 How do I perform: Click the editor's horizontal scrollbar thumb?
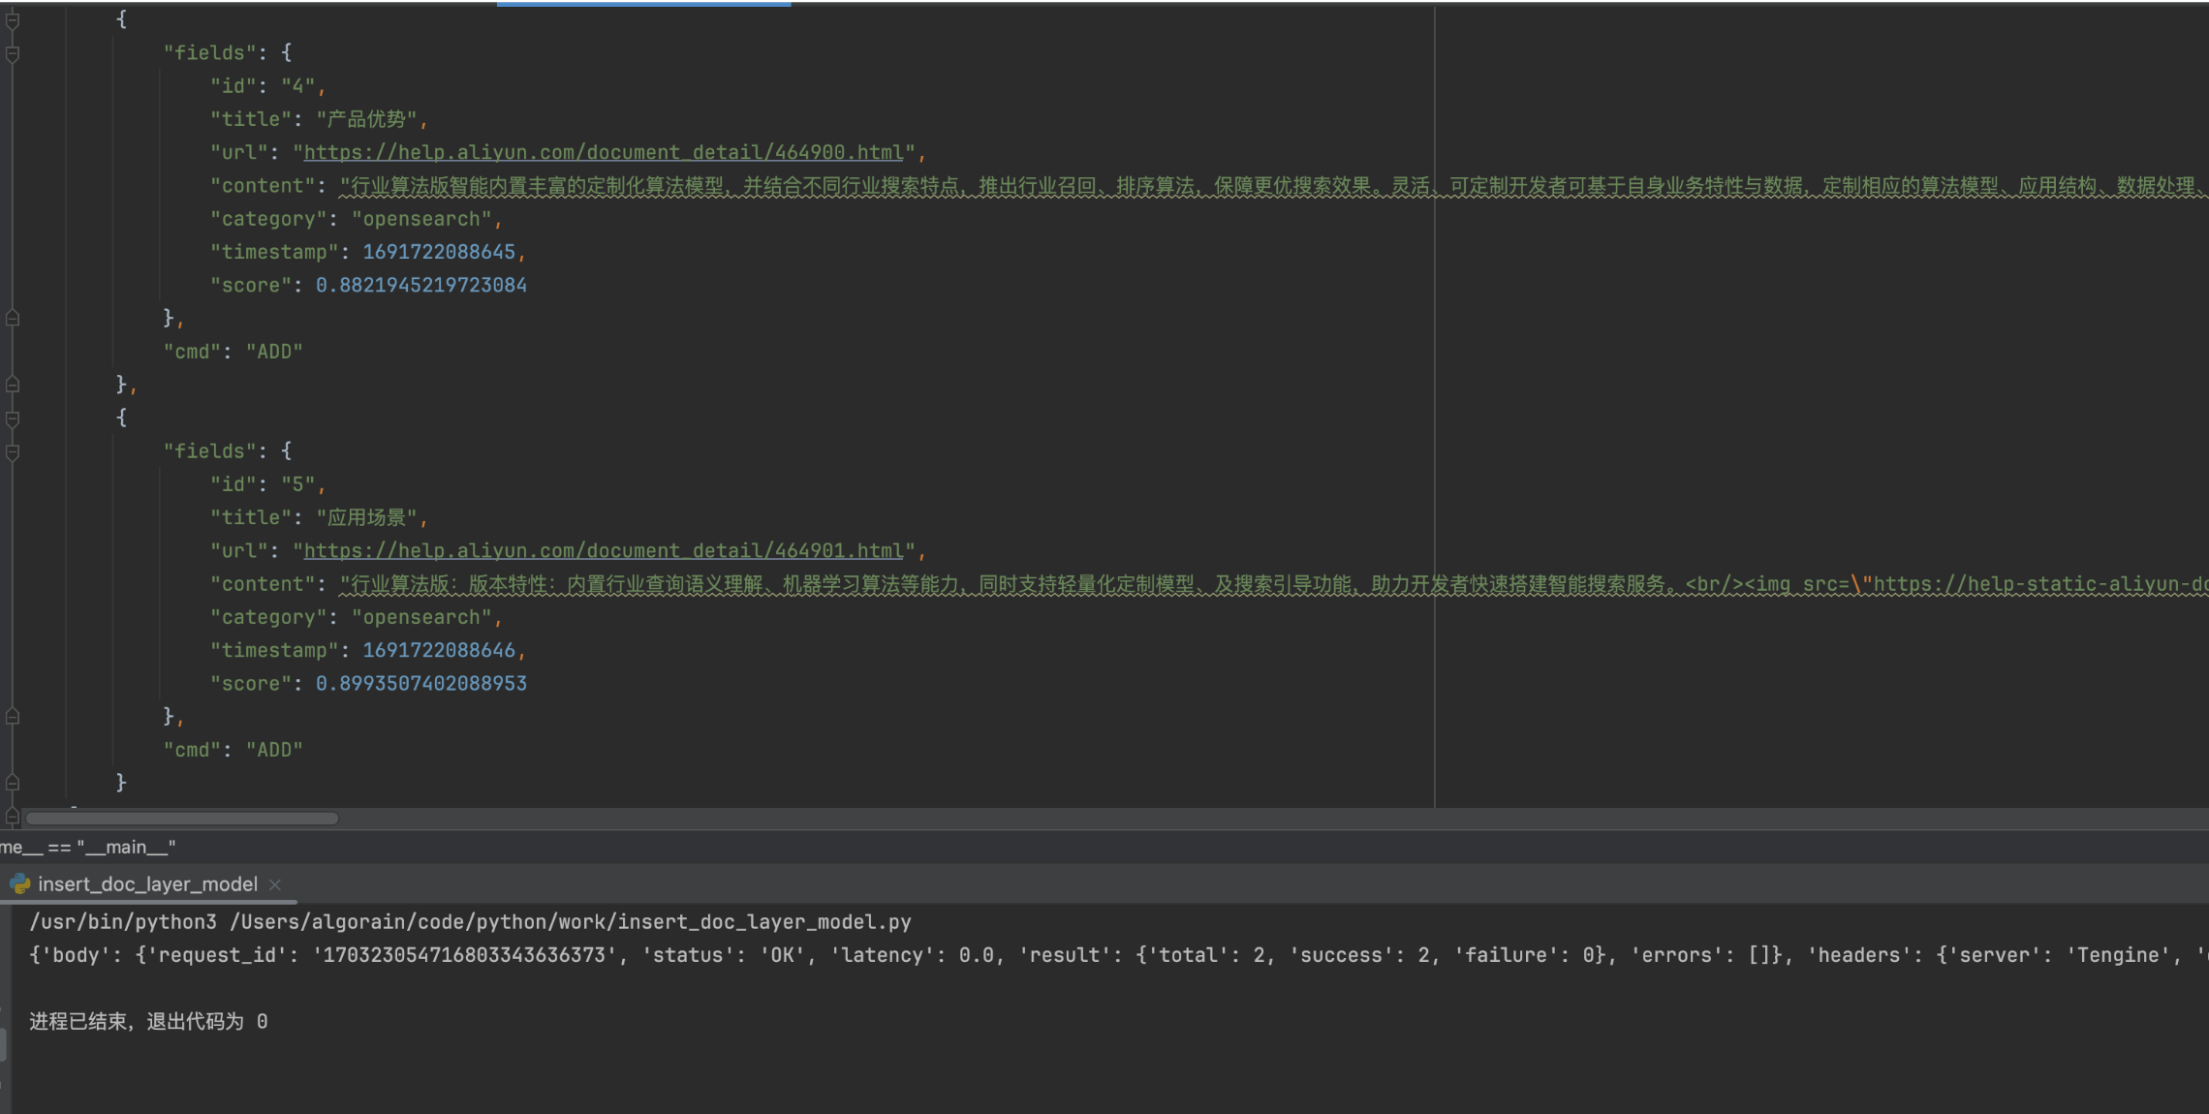(x=182, y=819)
